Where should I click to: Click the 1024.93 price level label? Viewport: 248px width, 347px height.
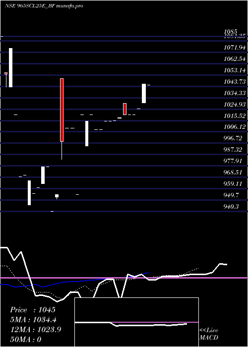235,104
